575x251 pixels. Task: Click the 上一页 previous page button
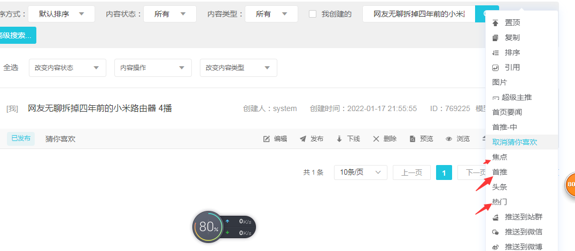pyautogui.click(x=411, y=172)
